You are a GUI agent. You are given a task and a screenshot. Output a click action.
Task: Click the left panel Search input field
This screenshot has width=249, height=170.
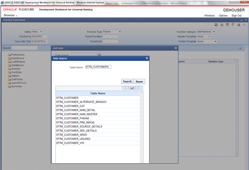point(25,48)
